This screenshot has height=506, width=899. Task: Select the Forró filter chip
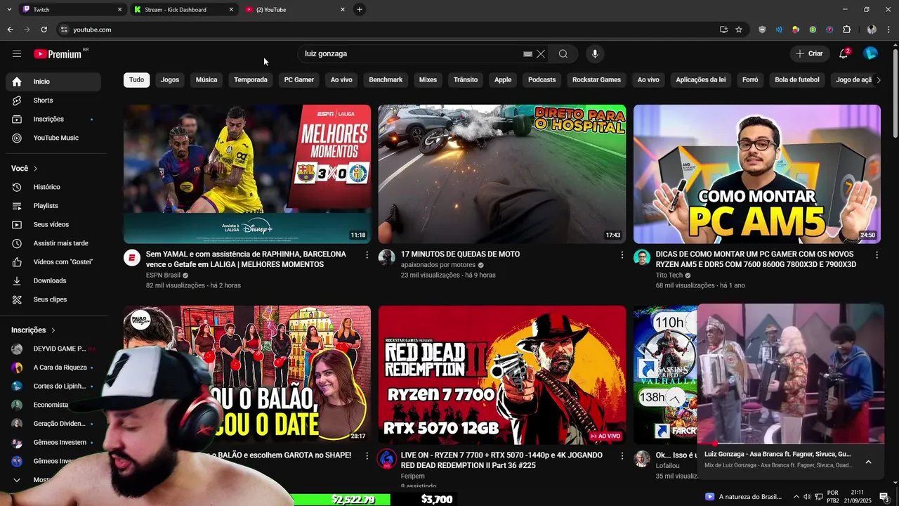click(x=750, y=80)
